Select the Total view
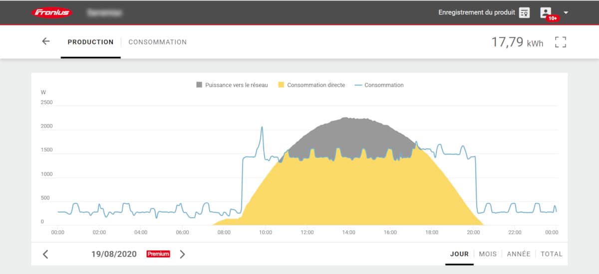This screenshot has height=274, width=599. pos(551,254)
